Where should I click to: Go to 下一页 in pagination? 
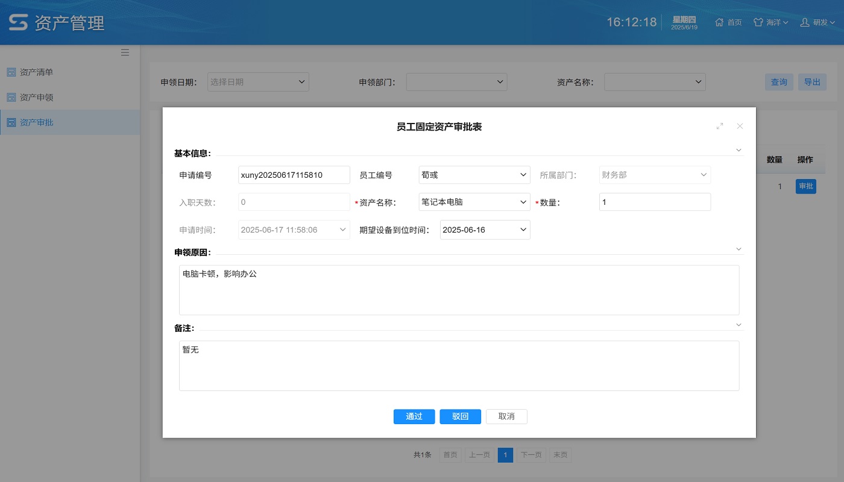[x=531, y=455]
